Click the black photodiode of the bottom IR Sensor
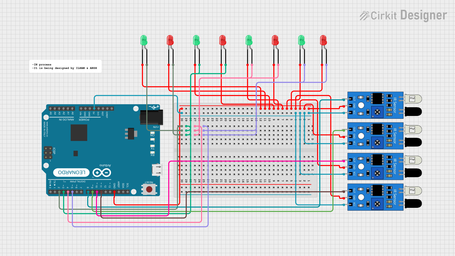The height and width of the screenshot is (256, 455). point(413,203)
